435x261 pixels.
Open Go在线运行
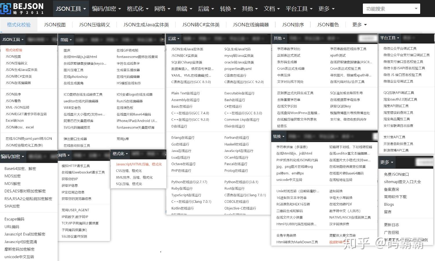point(180,144)
